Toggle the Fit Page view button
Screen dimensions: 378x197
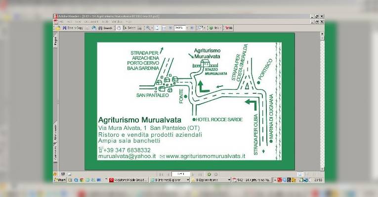157,28
